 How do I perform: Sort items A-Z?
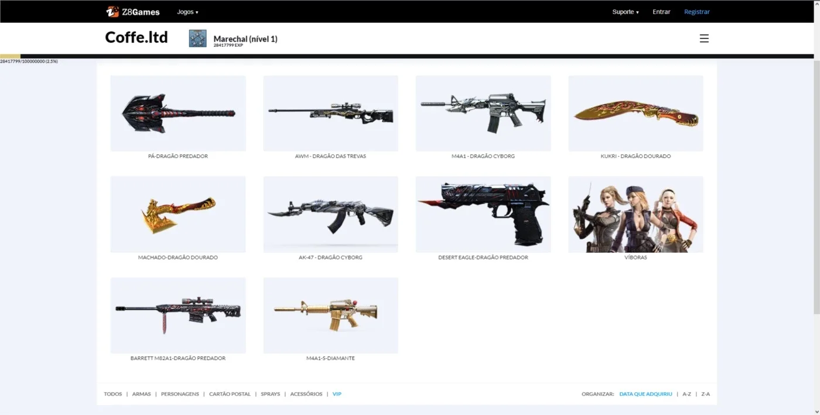click(x=686, y=394)
